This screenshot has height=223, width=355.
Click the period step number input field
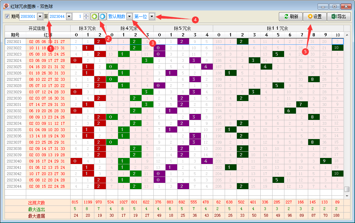[x=78, y=16]
